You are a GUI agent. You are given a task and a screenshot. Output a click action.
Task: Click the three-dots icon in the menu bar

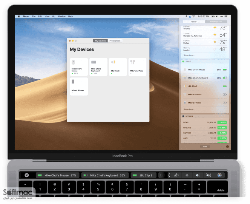222,16
